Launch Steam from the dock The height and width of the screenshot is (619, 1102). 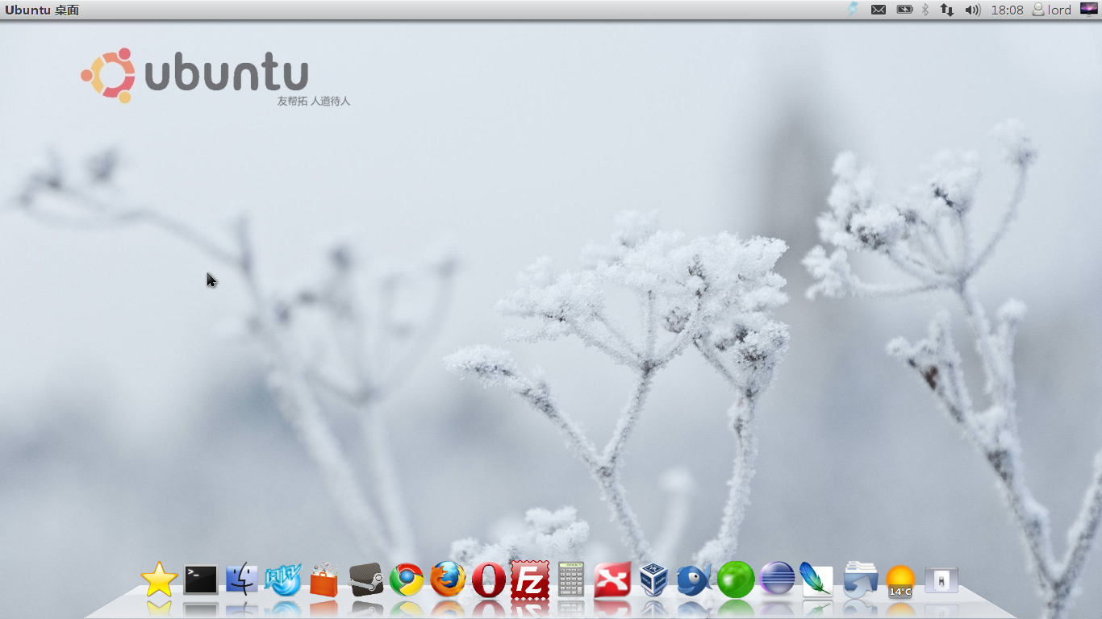(x=365, y=580)
